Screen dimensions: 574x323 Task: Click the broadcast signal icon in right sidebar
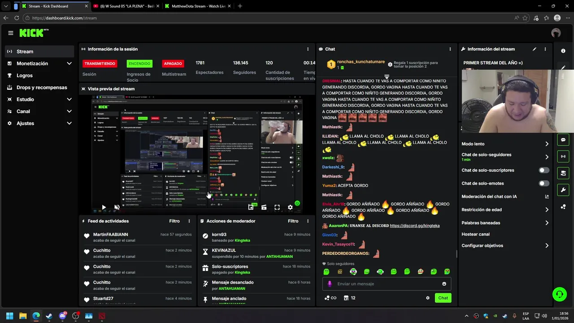coord(563,156)
